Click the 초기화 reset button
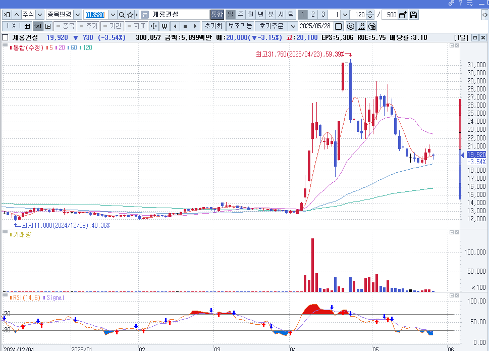 click(x=213, y=26)
